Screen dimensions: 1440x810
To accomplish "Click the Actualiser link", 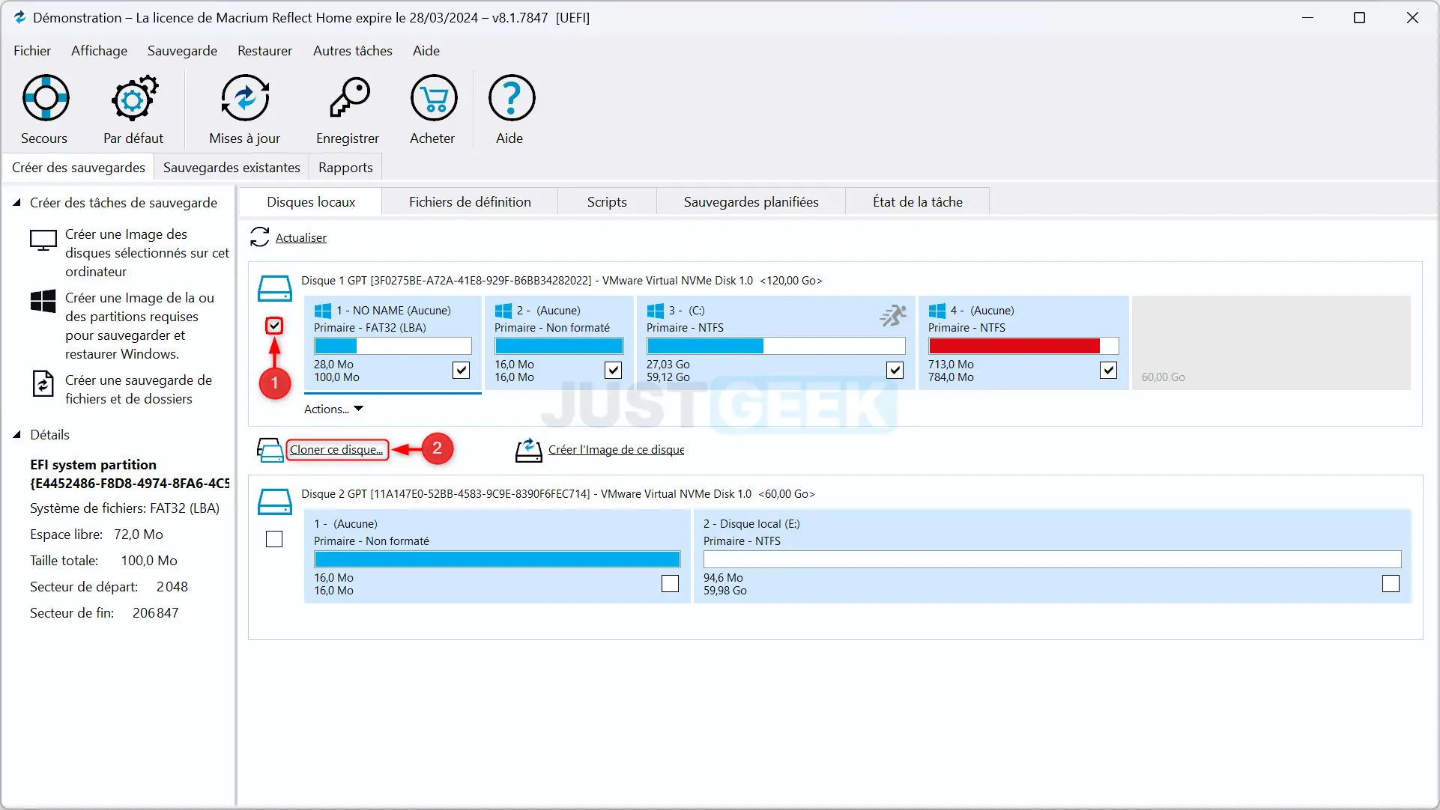I will point(301,237).
